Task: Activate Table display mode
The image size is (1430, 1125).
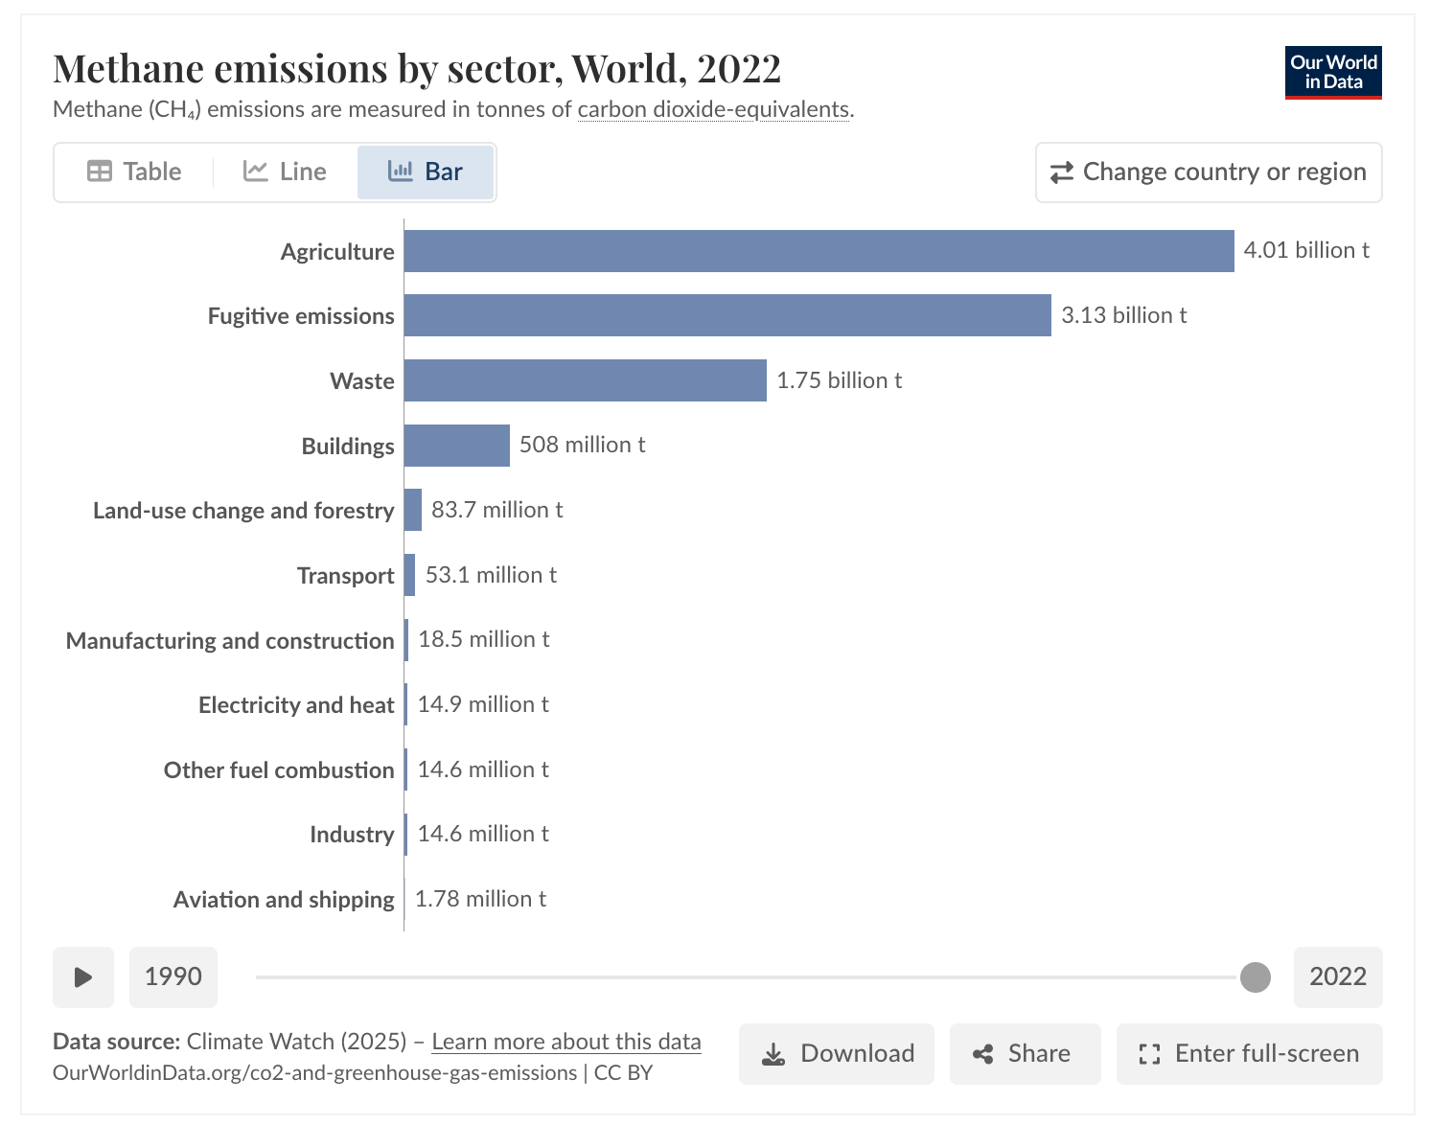Action: [134, 171]
